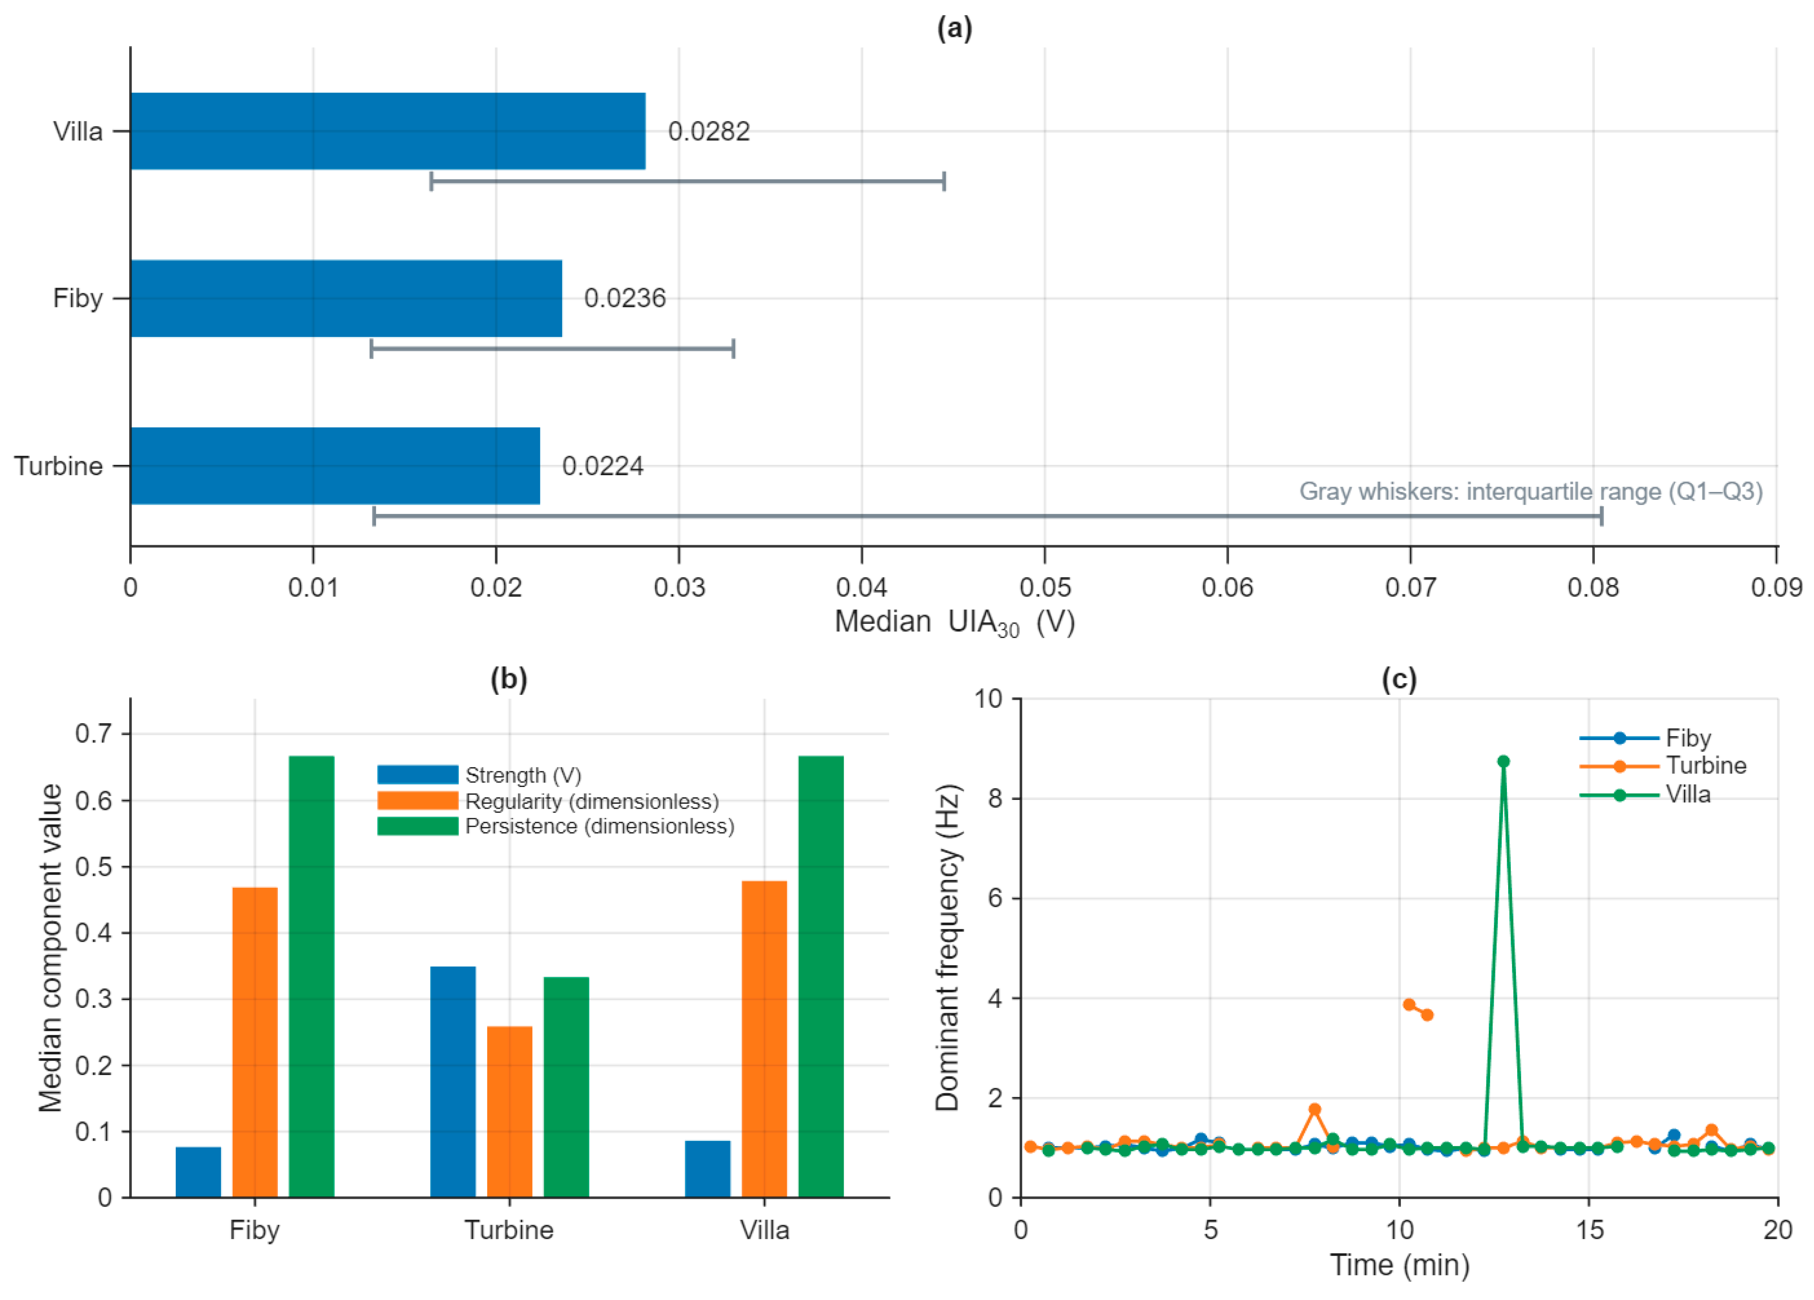Click the Fiby green Persistence bar

(312, 976)
